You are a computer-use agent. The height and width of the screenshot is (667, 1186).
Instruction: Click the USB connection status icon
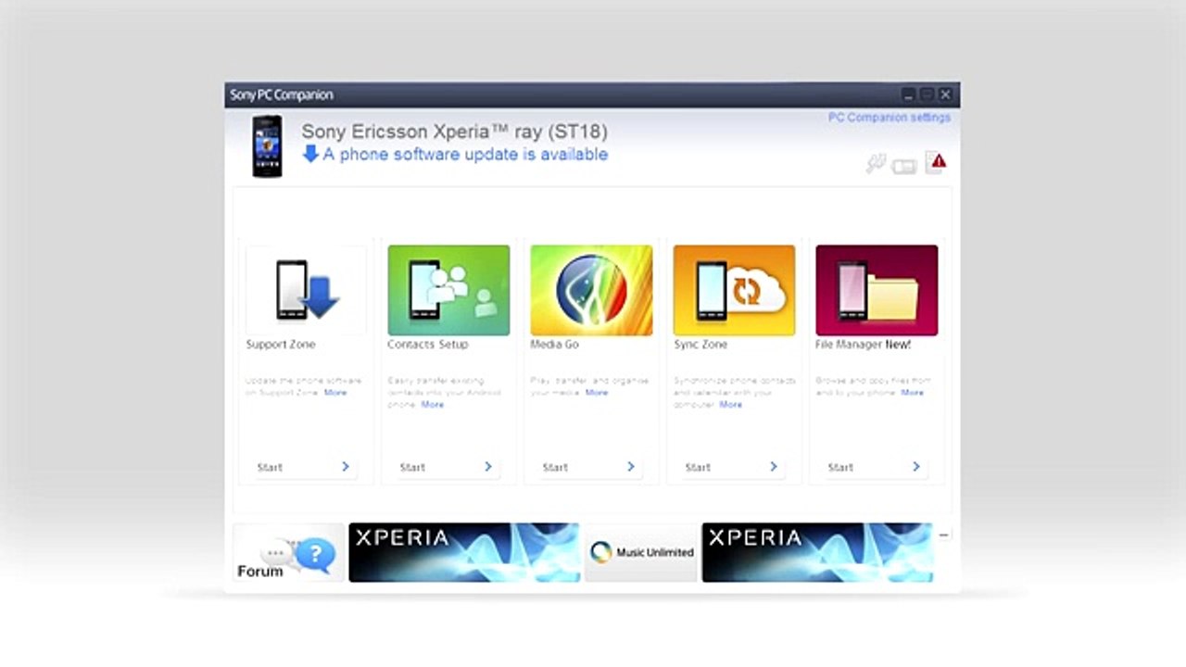[x=876, y=164]
